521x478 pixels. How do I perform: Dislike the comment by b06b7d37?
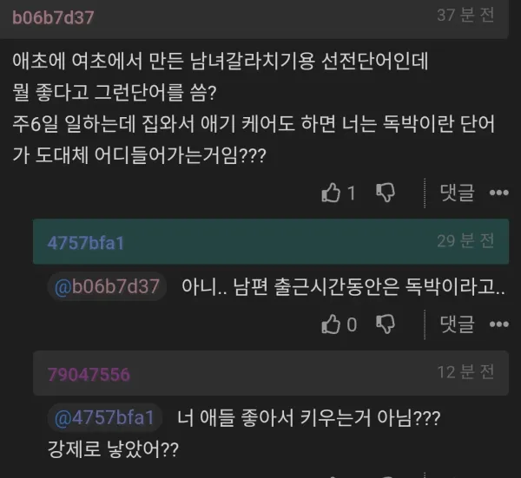[x=385, y=193]
